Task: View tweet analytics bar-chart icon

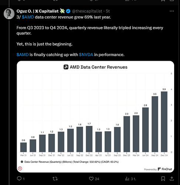Action: [127, 179]
